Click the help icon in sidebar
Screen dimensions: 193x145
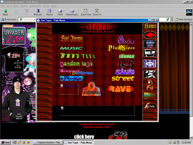tap(150, 106)
